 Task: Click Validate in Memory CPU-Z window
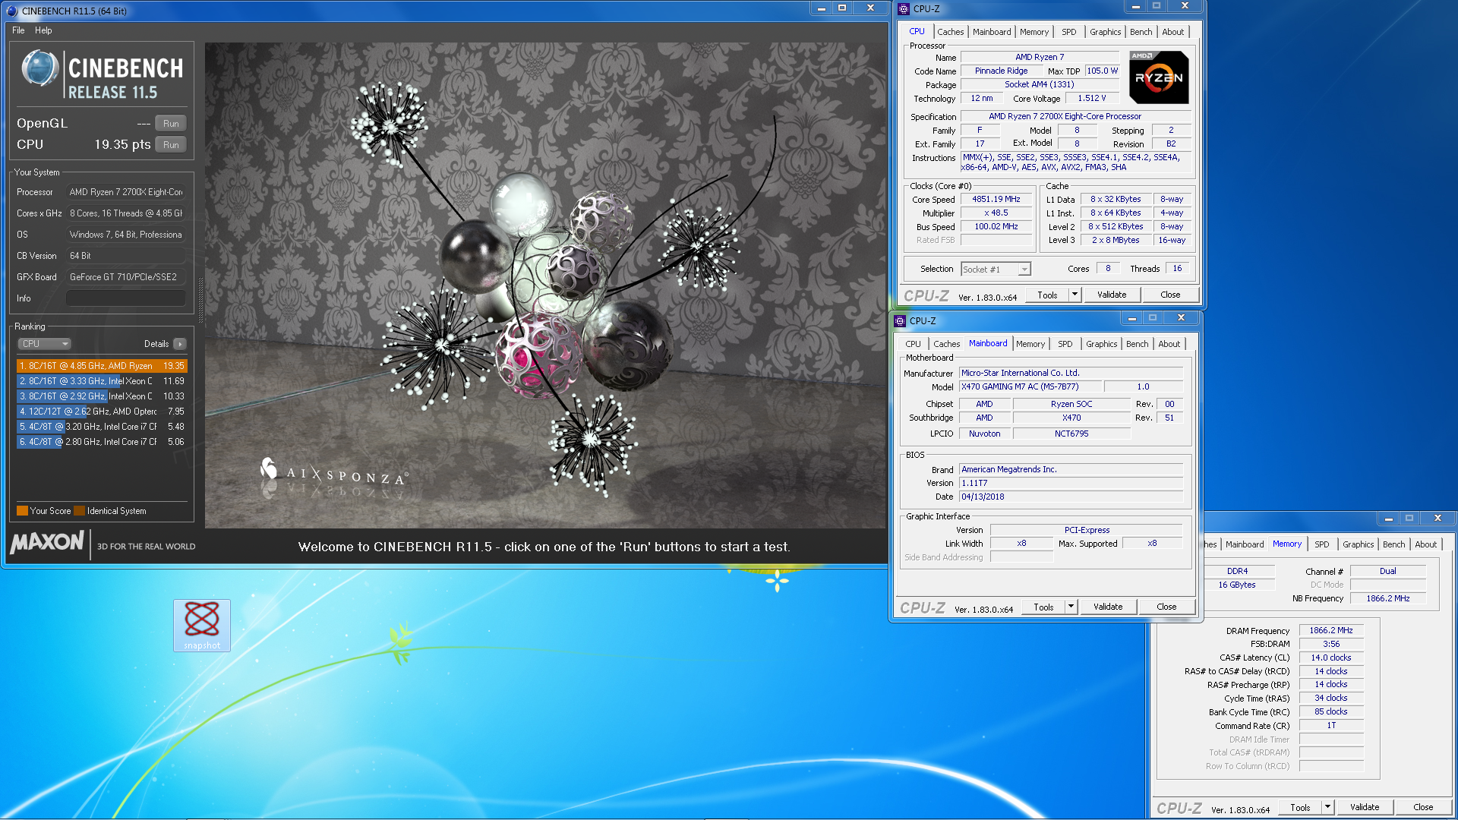[x=1364, y=807]
